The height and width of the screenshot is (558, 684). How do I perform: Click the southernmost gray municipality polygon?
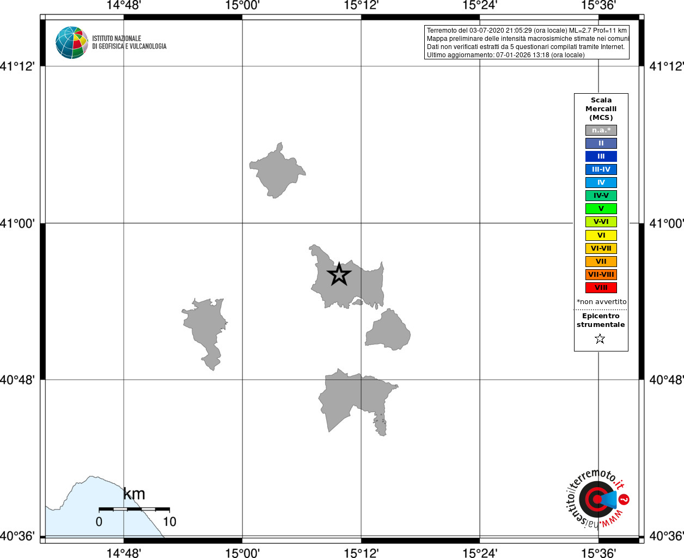tap(354, 401)
